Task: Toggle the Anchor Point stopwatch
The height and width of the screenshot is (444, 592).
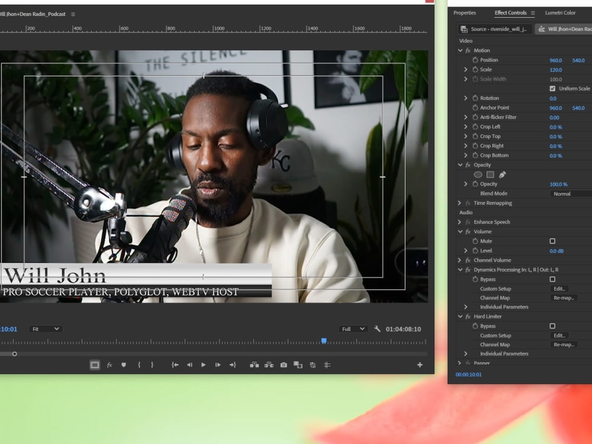Action: [x=475, y=108]
